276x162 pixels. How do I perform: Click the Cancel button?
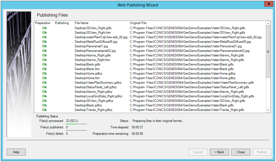198,152
